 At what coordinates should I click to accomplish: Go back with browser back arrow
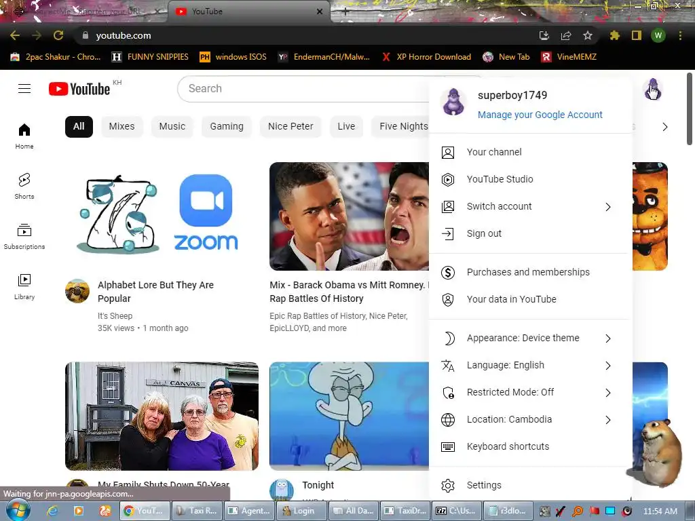click(x=15, y=35)
